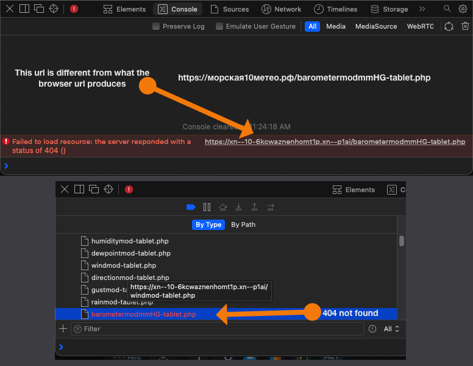Close the lower inspector panel with the X
Viewport: 473px width, 366px height.
pos(64,189)
